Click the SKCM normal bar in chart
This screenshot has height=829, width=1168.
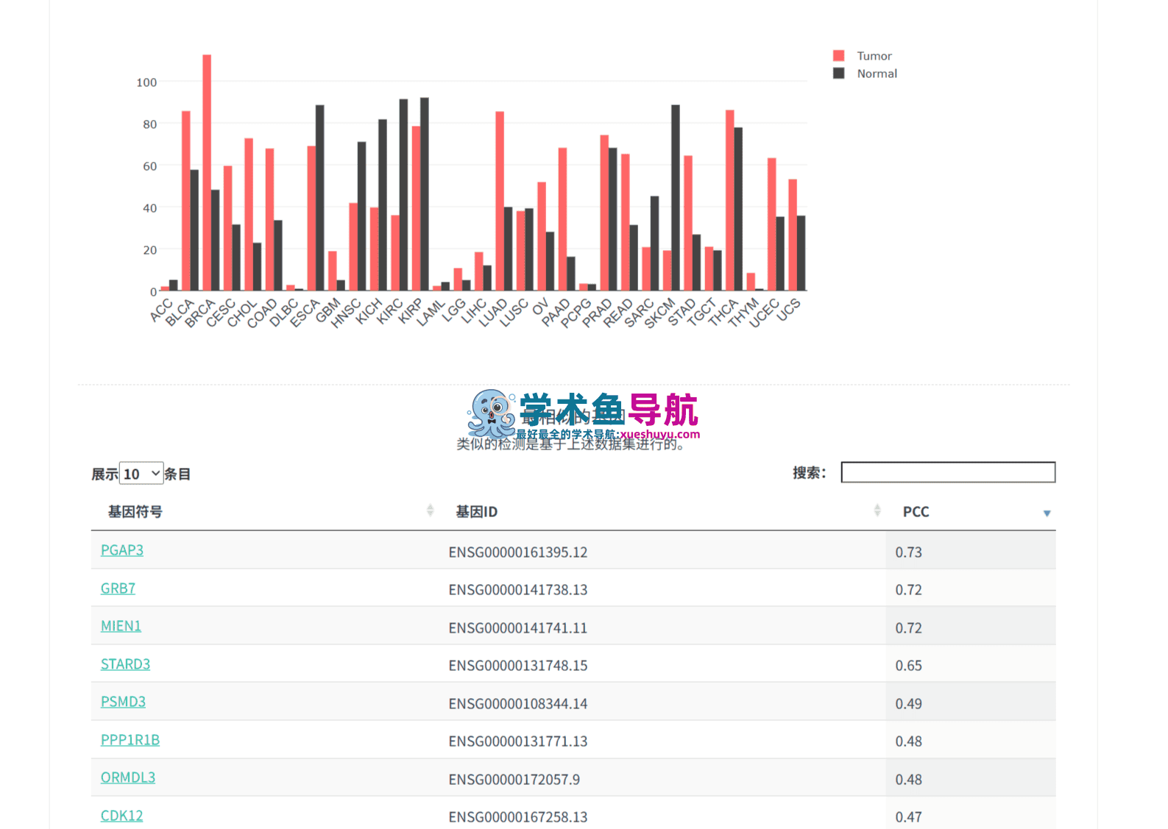676,198
